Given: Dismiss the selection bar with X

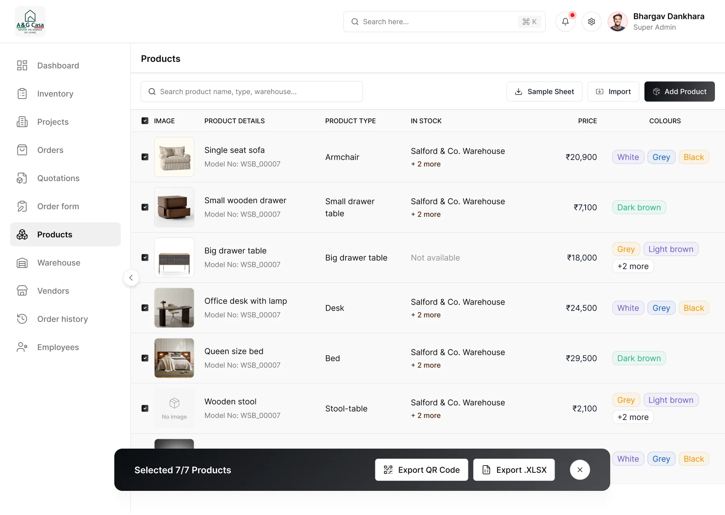Looking at the screenshot, I should tap(580, 470).
